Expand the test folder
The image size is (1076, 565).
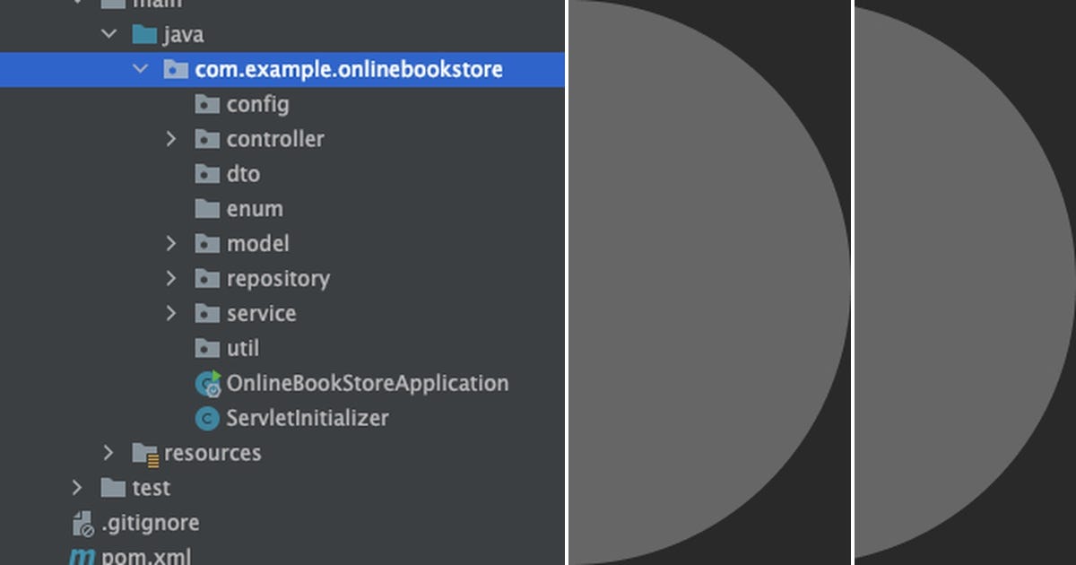[76, 488]
